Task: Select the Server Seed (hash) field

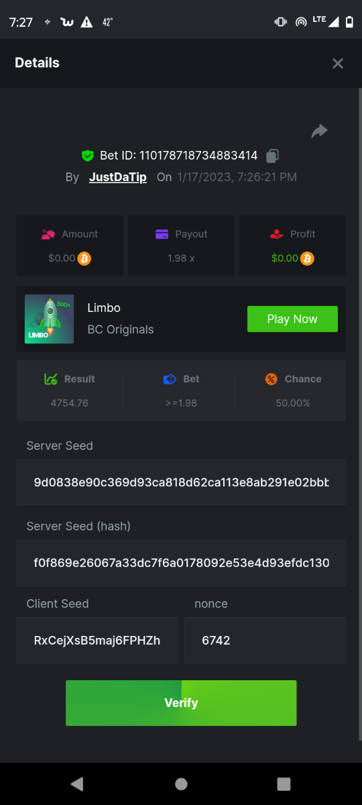Action: coord(181,563)
